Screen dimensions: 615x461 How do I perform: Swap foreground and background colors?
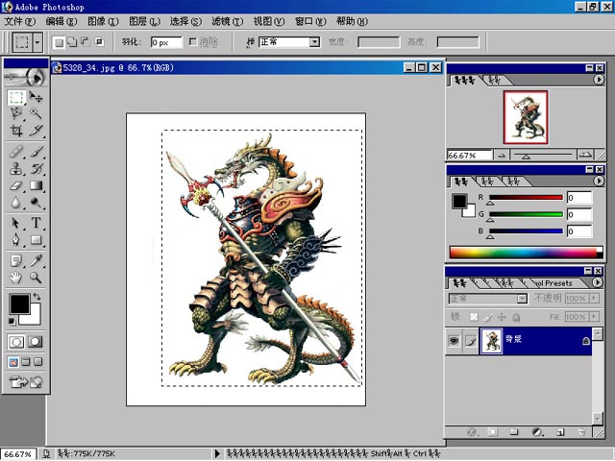[x=37, y=297]
